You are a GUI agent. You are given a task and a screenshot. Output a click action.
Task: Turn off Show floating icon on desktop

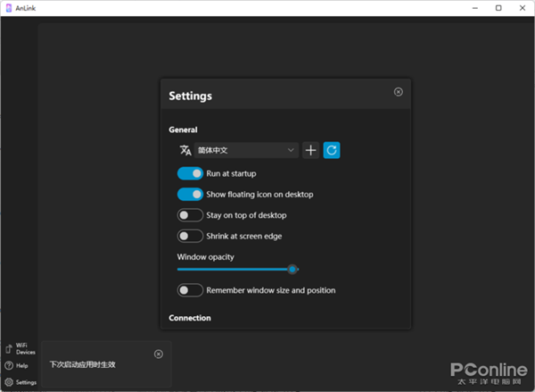(x=190, y=194)
